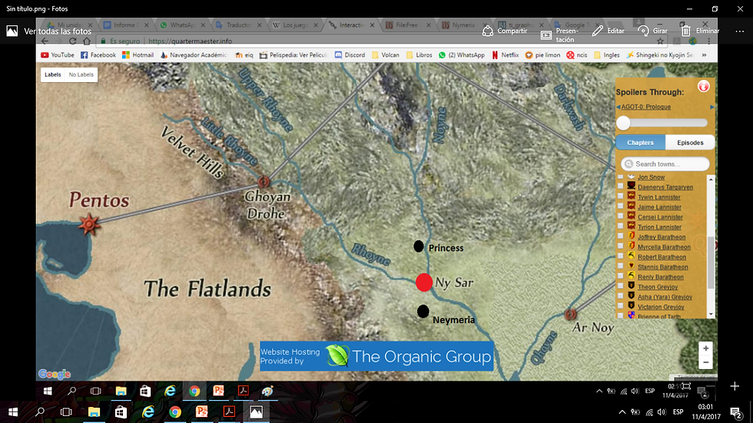Screen dimensions: 753x423
Task: Open Adobe Reader from the bottom Windows taskbar
Action: (x=229, y=412)
